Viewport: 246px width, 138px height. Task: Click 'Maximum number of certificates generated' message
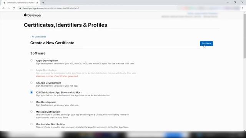coord(57,76)
